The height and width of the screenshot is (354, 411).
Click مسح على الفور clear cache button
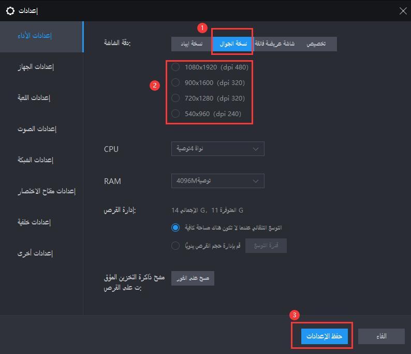193,278
